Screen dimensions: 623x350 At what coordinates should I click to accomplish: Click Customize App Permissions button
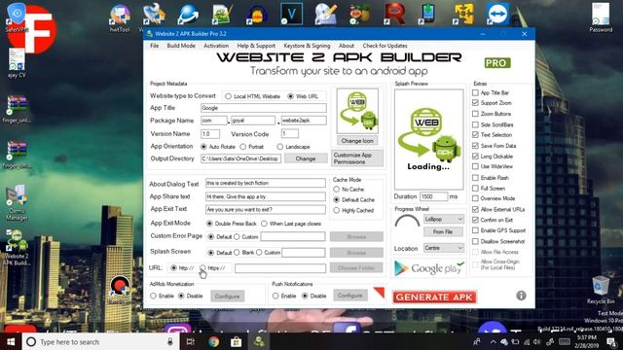pos(357,158)
